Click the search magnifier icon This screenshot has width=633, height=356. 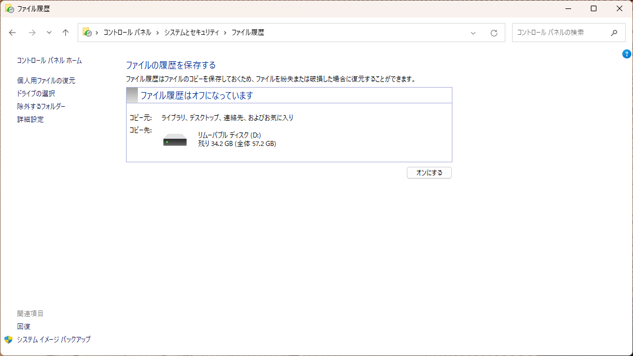tap(614, 33)
